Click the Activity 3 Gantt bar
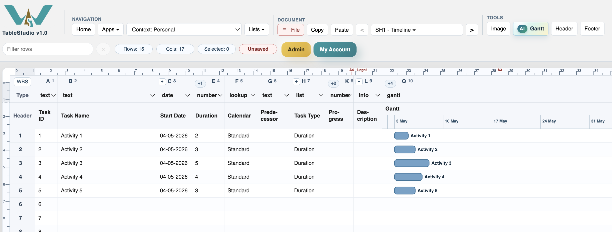The image size is (612, 232). pyautogui.click(x=412, y=163)
